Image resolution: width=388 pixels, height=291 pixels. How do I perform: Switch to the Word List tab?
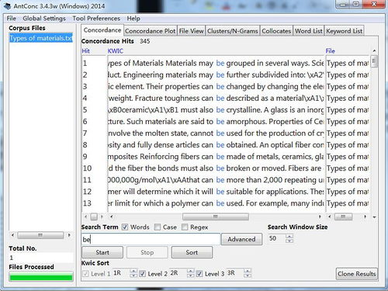point(309,31)
